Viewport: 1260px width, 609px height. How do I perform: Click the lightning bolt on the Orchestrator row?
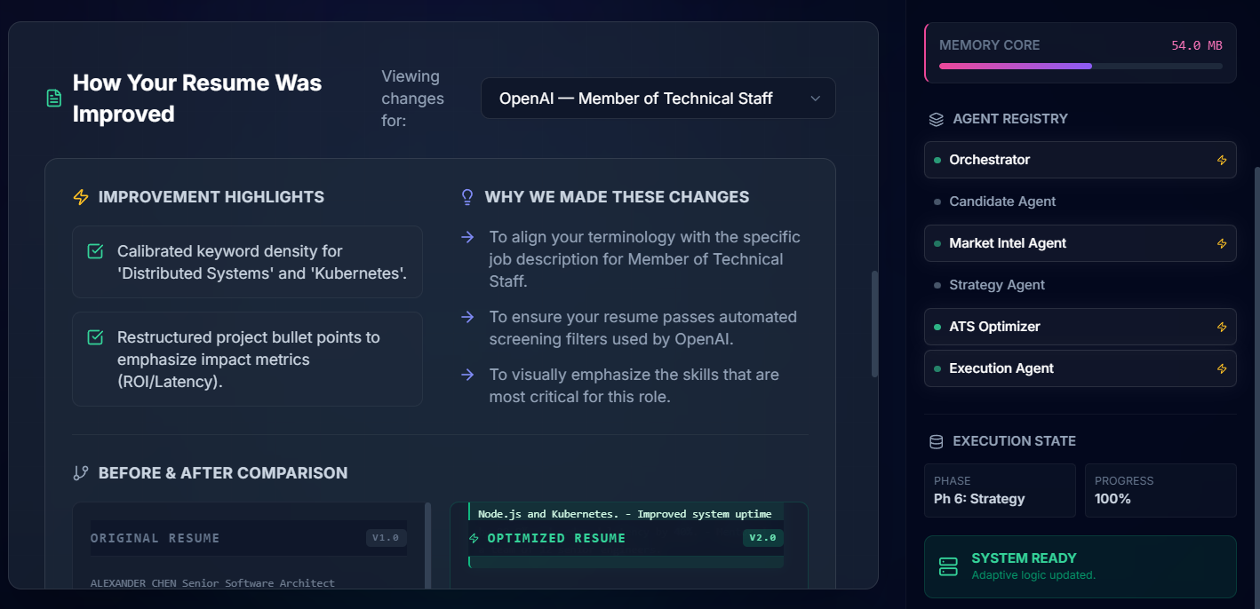[x=1222, y=161]
